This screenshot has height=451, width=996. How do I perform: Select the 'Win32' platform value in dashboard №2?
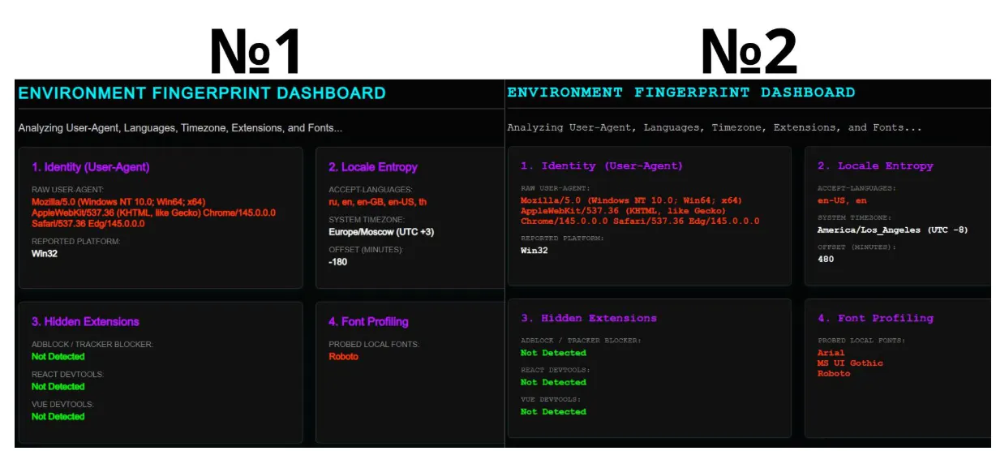click(534, 251)
